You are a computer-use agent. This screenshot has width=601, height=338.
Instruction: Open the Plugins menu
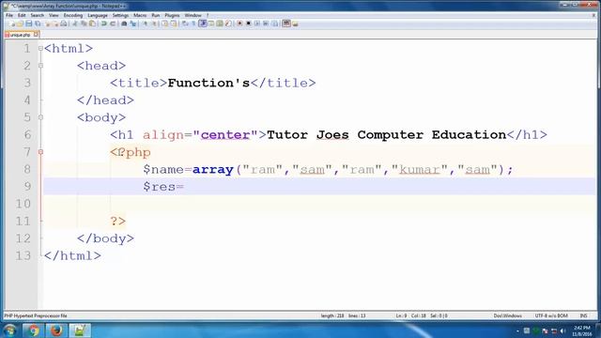coord(172,15)
